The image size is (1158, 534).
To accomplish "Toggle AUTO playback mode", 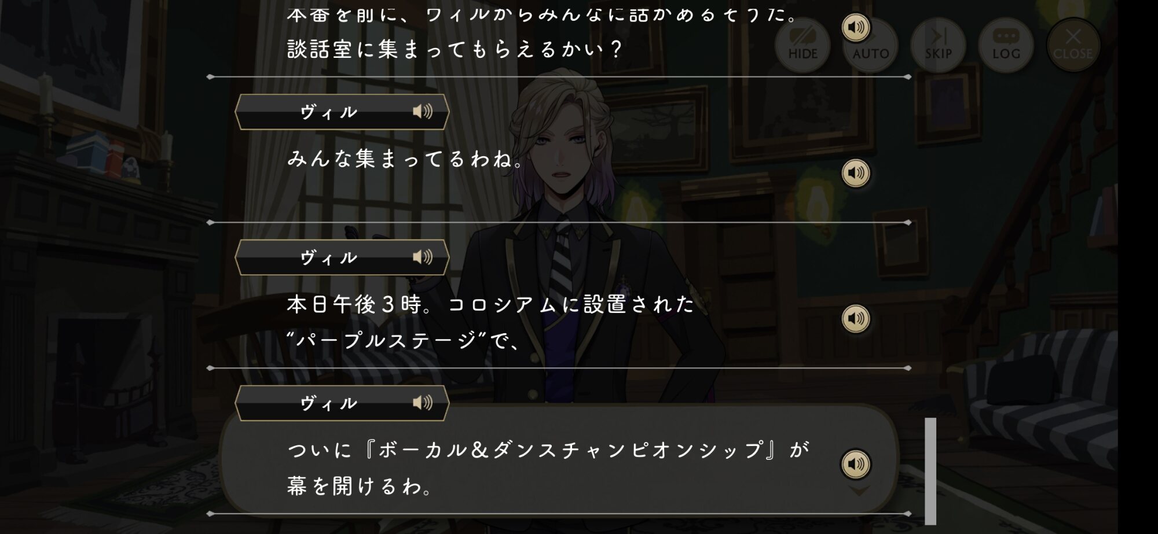I will point(870,45).
